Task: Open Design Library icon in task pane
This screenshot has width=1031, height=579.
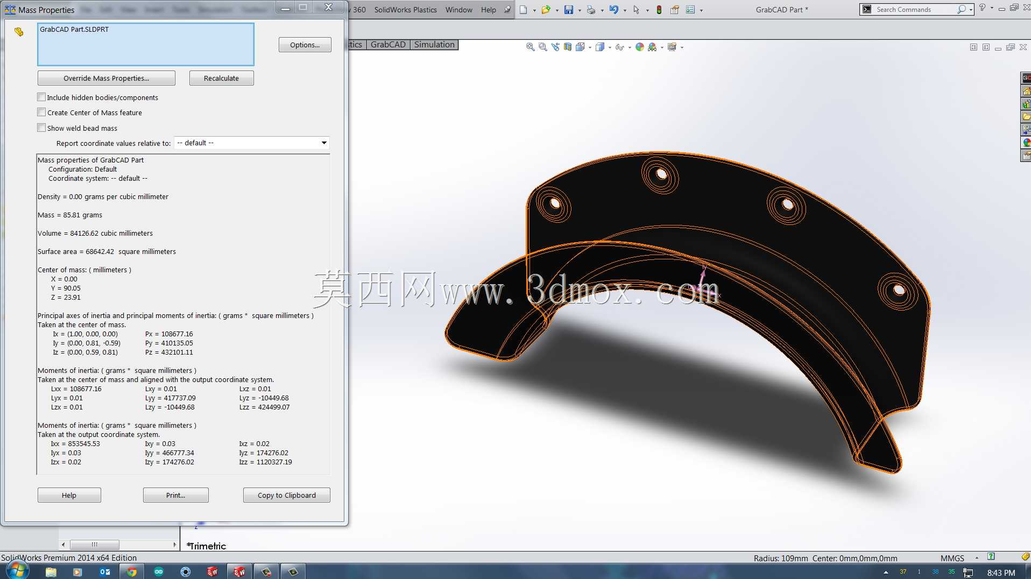Action: click(1026, 104)
